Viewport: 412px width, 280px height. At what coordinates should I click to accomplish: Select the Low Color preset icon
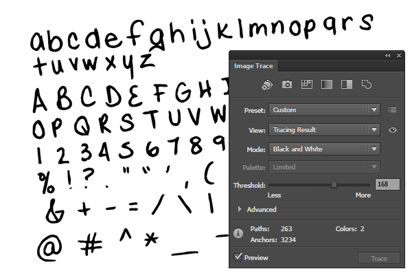tap(307, 85)
